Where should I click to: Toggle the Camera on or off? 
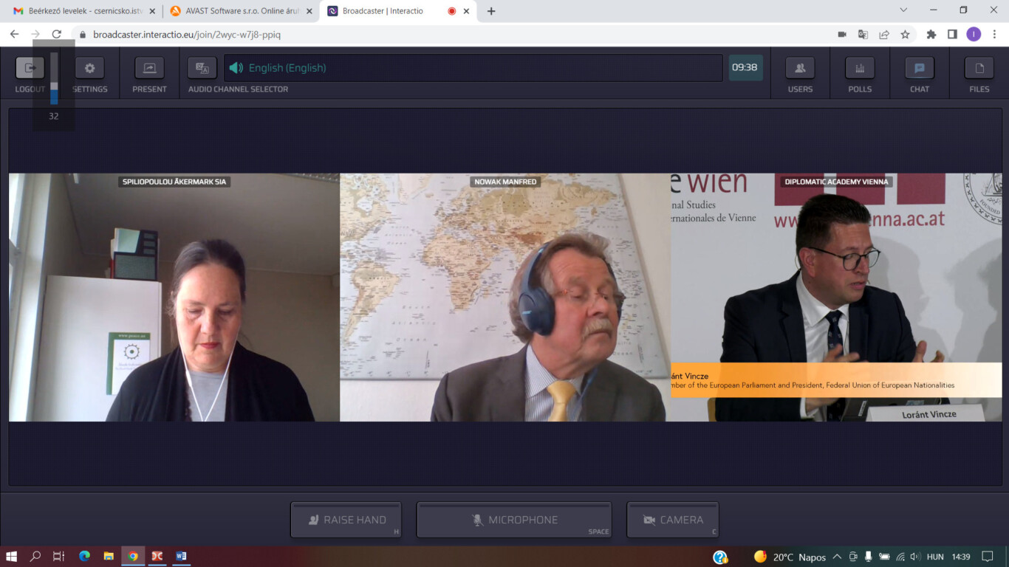672,520
